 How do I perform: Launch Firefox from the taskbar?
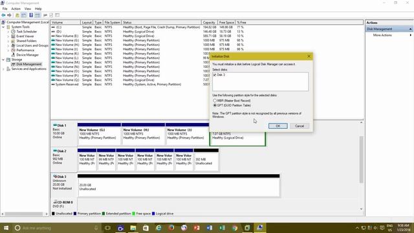point(171,228)
